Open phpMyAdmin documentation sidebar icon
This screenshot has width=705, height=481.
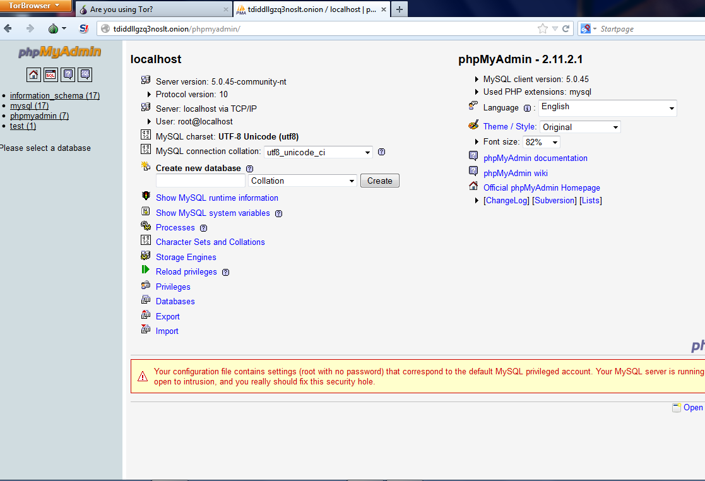click(x=68, y=74)
